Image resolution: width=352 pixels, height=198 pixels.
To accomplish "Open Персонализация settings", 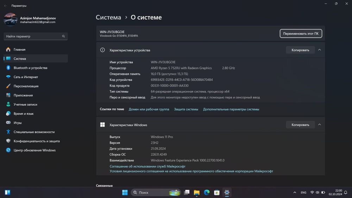I will [36, 86].
